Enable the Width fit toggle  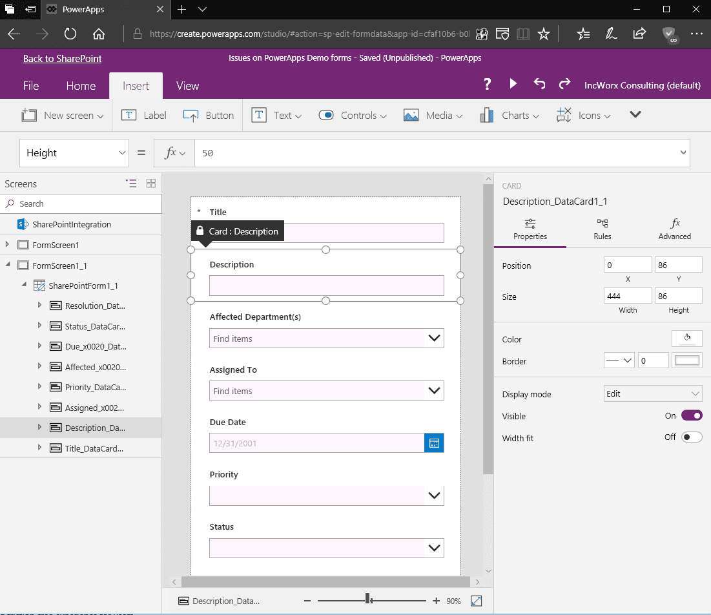pyautogui.click(x=692, y=437)
